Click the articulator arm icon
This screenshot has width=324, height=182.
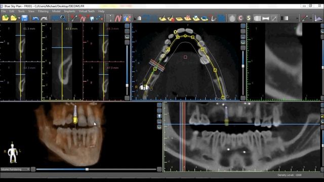[213, 18]
